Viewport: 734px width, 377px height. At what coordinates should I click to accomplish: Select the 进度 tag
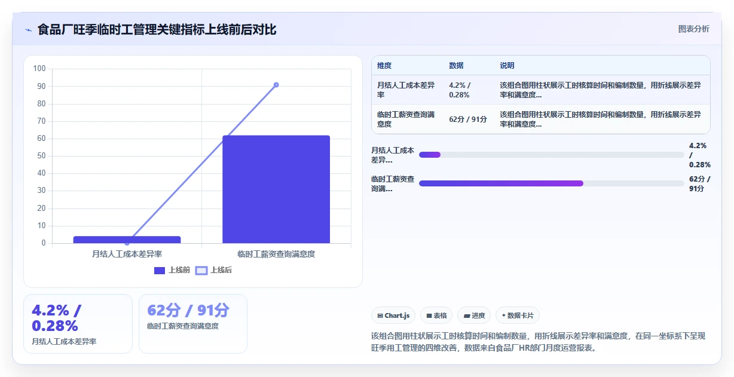tap(473, 315)
